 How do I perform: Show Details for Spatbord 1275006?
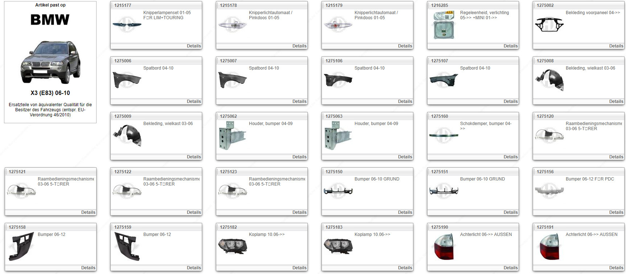click(194, 101)
